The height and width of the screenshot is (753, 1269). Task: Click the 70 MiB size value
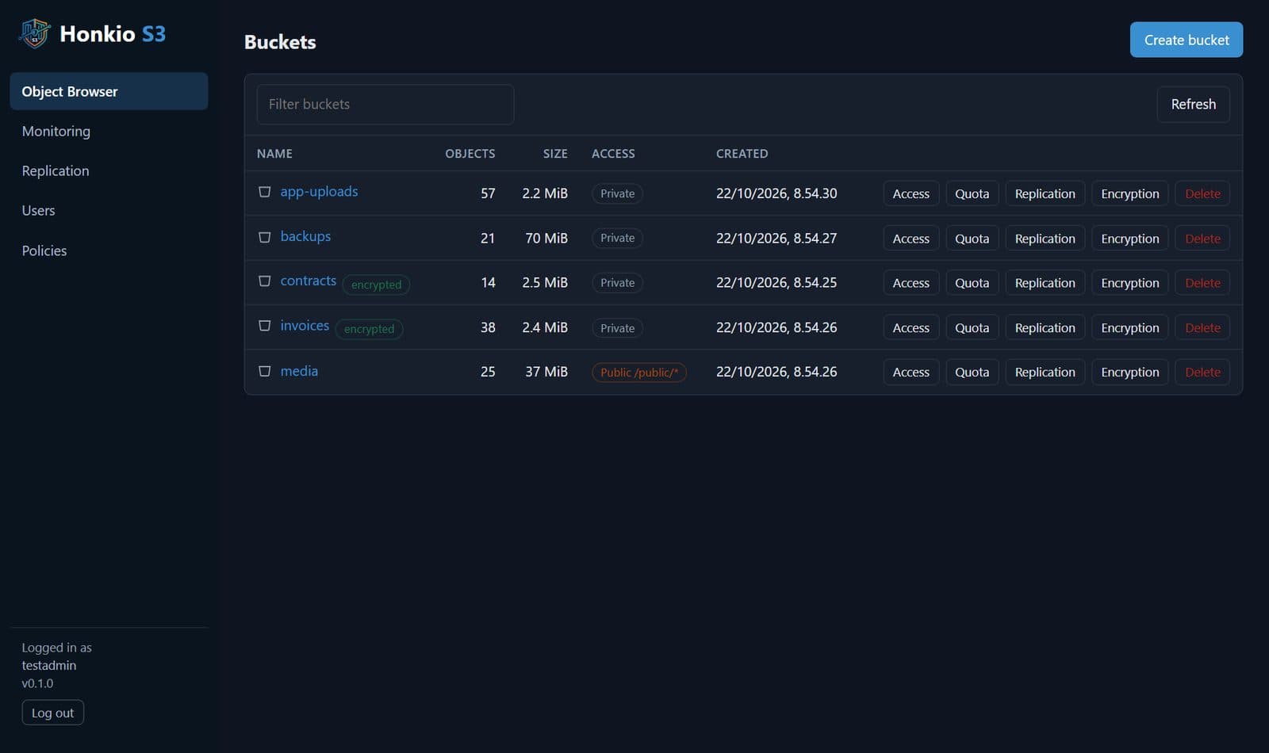coord(546,238)
